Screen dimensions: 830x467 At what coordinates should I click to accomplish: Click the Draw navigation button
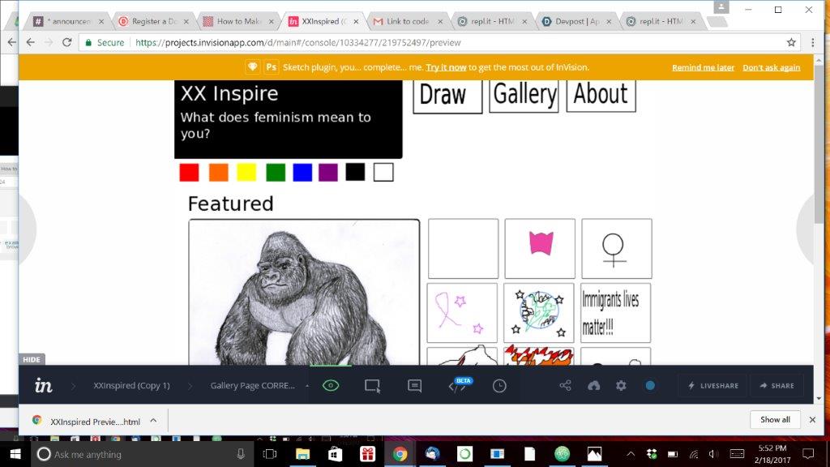(x=447, y=96)
